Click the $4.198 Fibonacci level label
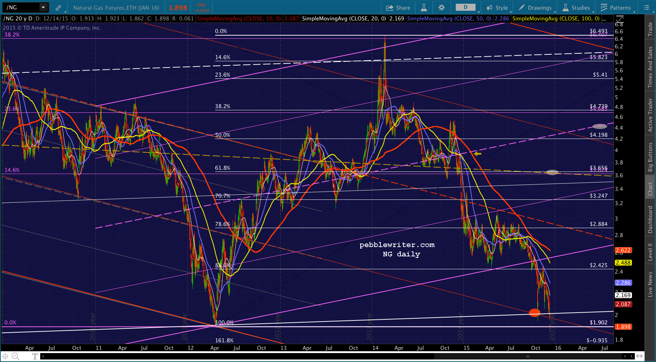Image resolution: width=656 pixels, height=362 pixels. pyautogui.click(x=599, y=135)
